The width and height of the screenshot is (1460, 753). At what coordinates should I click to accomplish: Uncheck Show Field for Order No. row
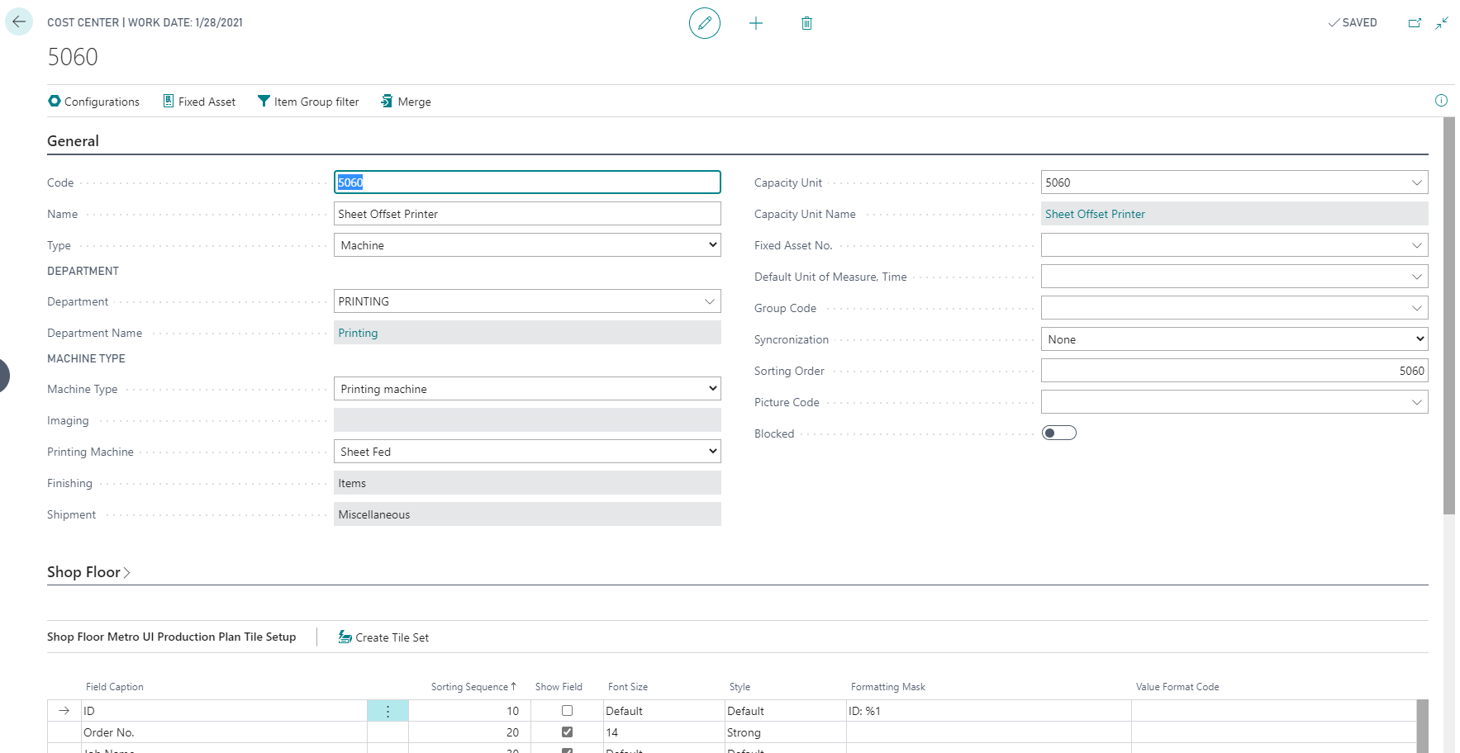567,732
